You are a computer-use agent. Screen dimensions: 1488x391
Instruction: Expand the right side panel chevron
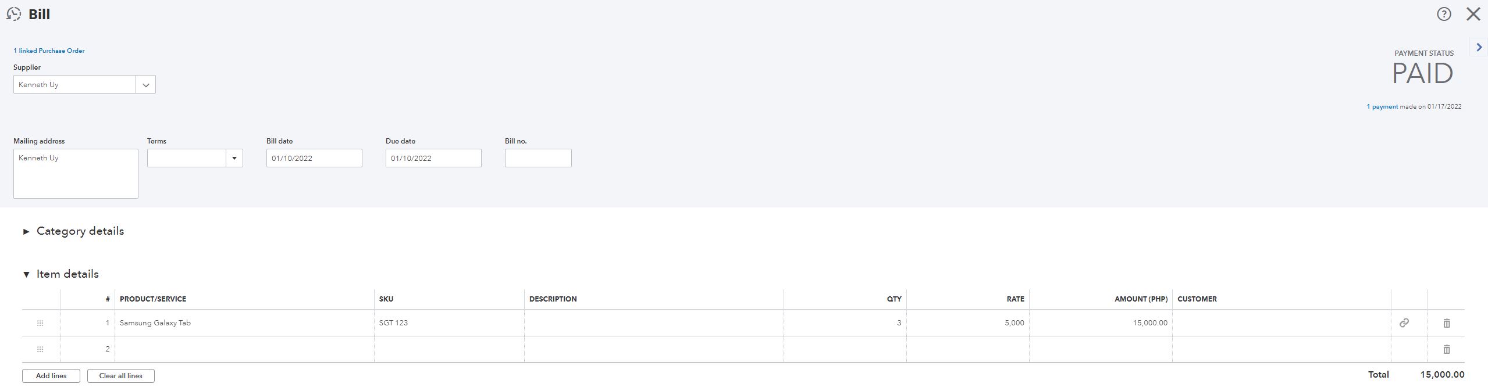1479,47
